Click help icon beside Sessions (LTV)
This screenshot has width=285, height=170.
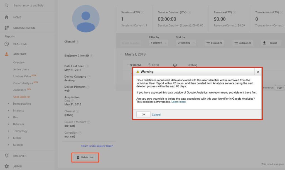tap(142, 12)
